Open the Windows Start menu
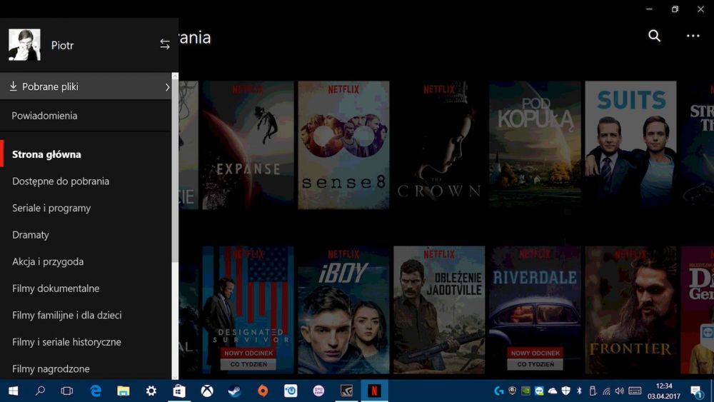Screen dimensions: 714x402 (13, 391)
